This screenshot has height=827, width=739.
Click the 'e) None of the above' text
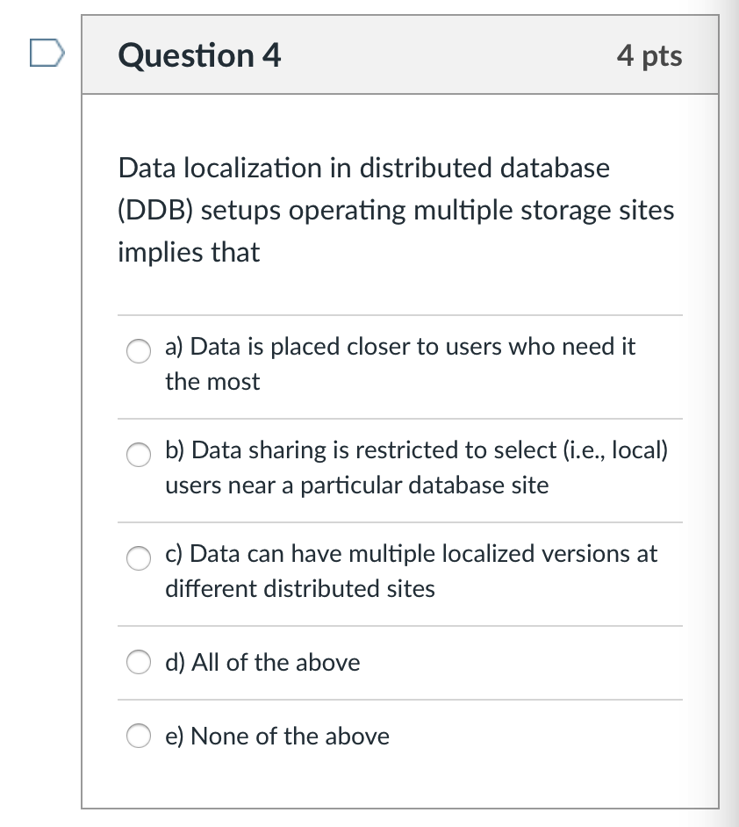coord(276,736)
